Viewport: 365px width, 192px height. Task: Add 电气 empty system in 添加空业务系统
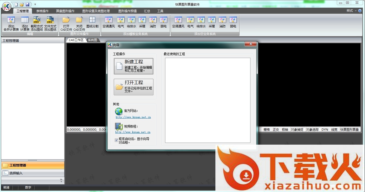[191, 23]
